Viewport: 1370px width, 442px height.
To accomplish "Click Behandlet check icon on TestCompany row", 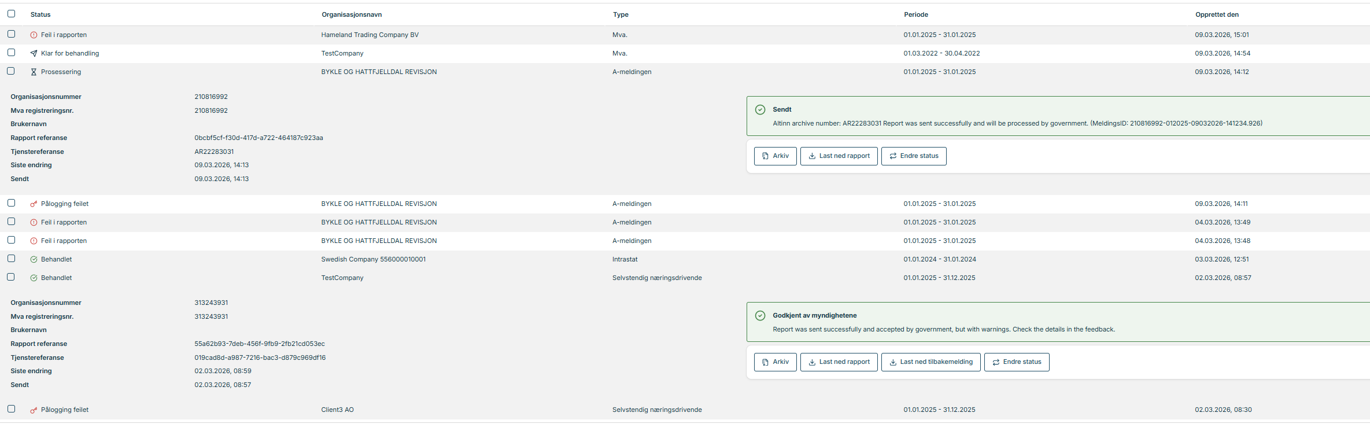I will [x=34, y=278].
